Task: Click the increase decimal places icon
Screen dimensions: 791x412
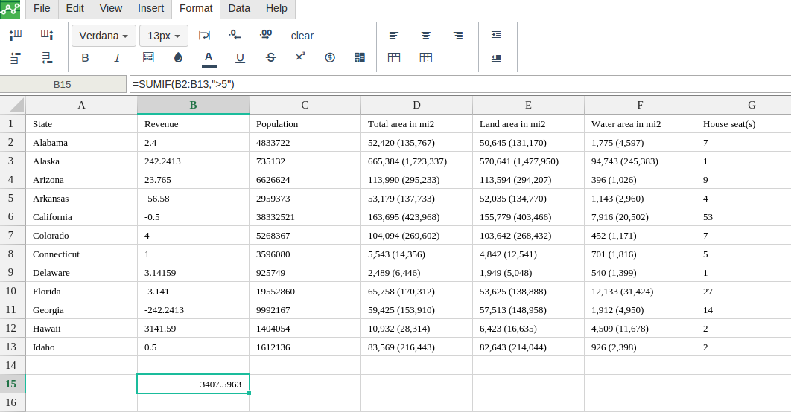Action: pos(265,35)
